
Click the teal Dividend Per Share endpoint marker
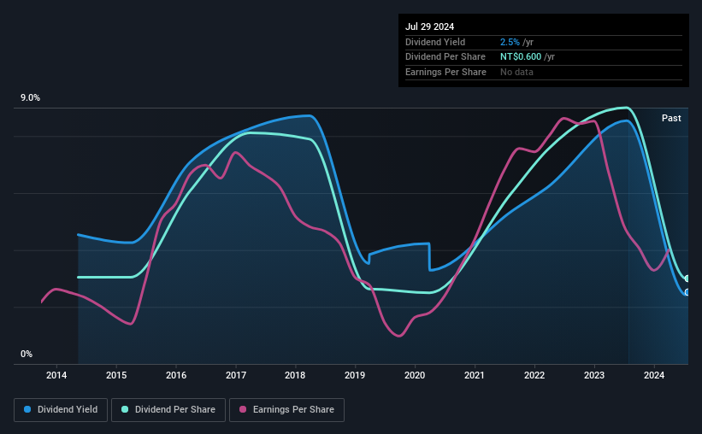[687, 279]
